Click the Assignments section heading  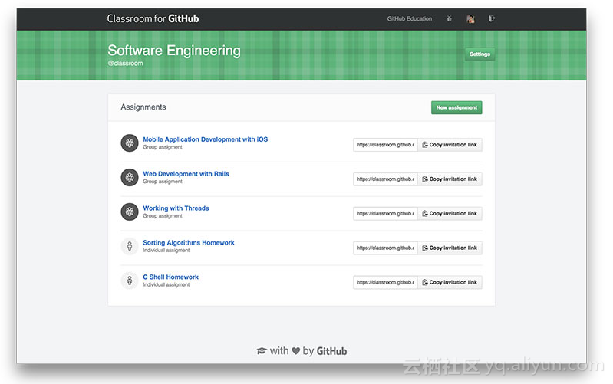[143, 107]
